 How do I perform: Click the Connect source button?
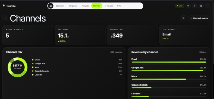(x=199, y=18)
